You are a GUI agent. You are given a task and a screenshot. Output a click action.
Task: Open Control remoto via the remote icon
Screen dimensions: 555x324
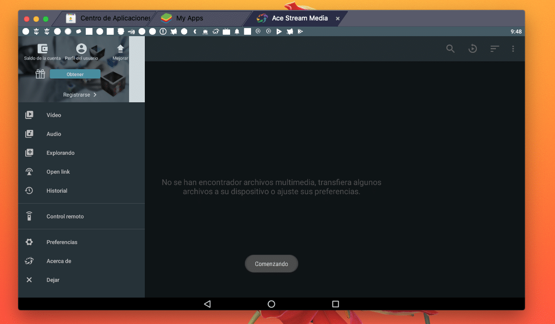click(x=29, y=216)
